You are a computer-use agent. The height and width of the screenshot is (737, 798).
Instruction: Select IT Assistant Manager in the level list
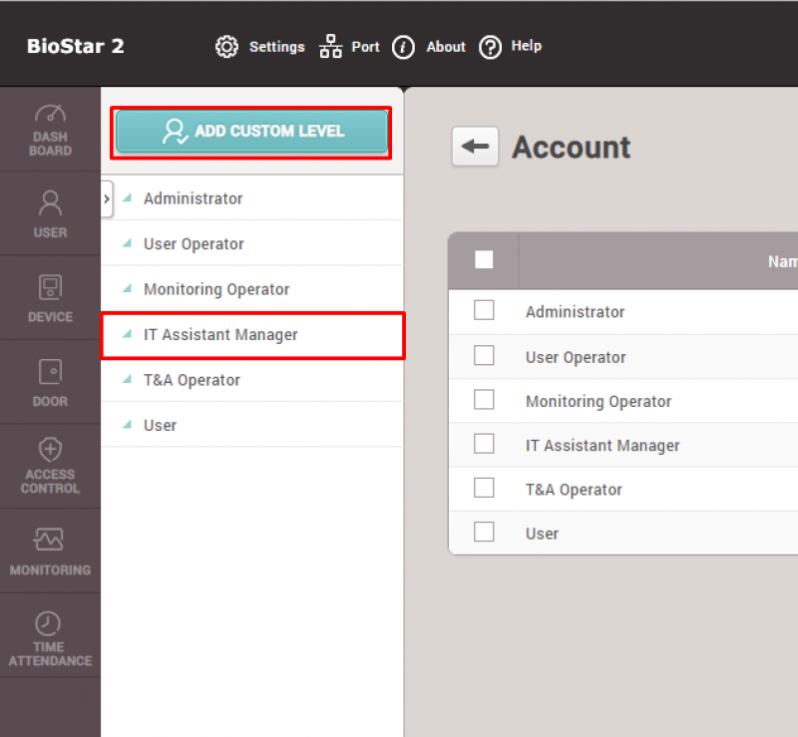220,335
